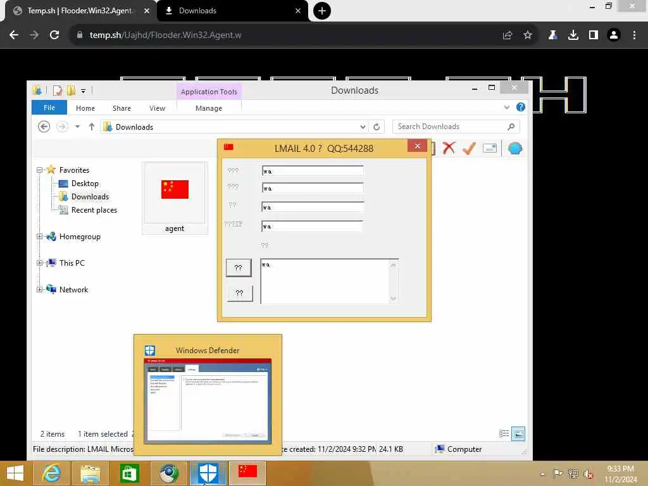Click the Properties quick access icon in Explorer
648x486 pixels.
(x=58, y=90)
